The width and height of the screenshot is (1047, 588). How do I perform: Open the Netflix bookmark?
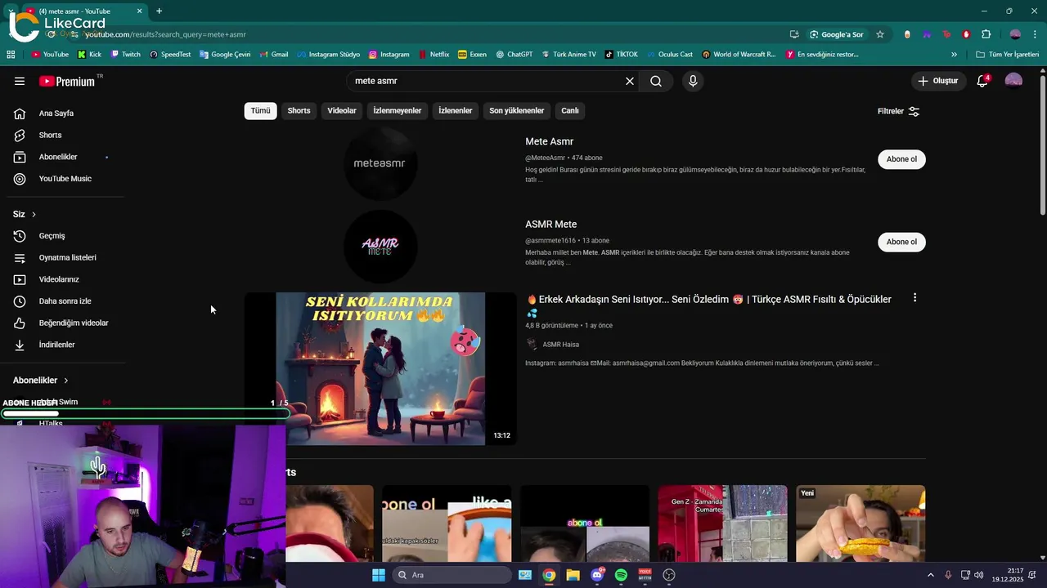pyautogui.click(x=434, y=55)
